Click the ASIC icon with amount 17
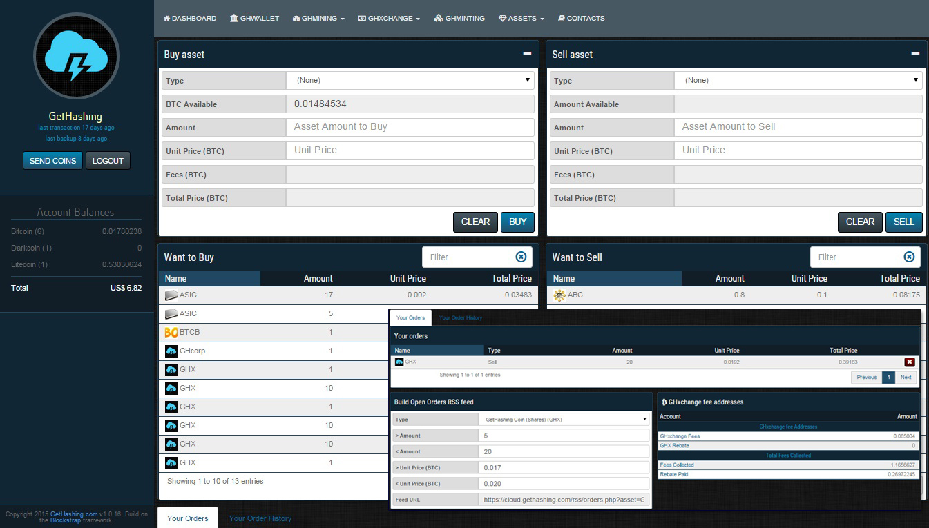The width and height of the screenshot is (929, 528). pyautogui.click(x=171, y=295)
